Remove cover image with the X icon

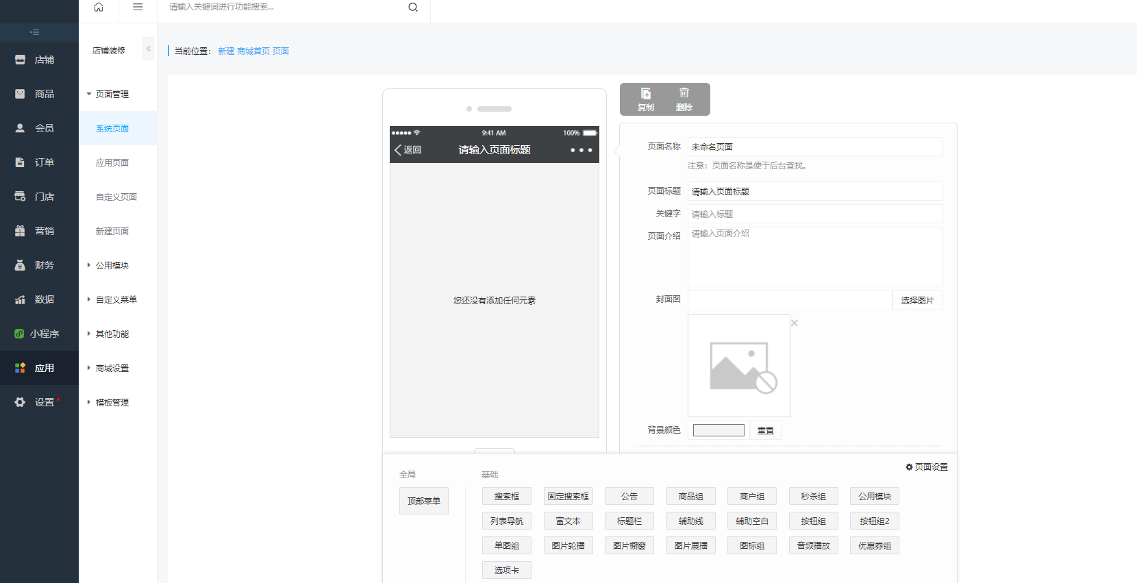pos(795,323)
